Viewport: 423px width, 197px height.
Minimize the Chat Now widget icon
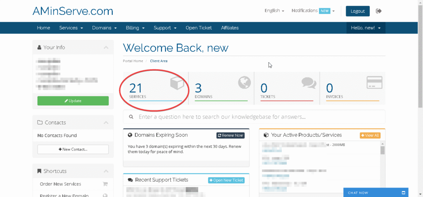(403, 192)
